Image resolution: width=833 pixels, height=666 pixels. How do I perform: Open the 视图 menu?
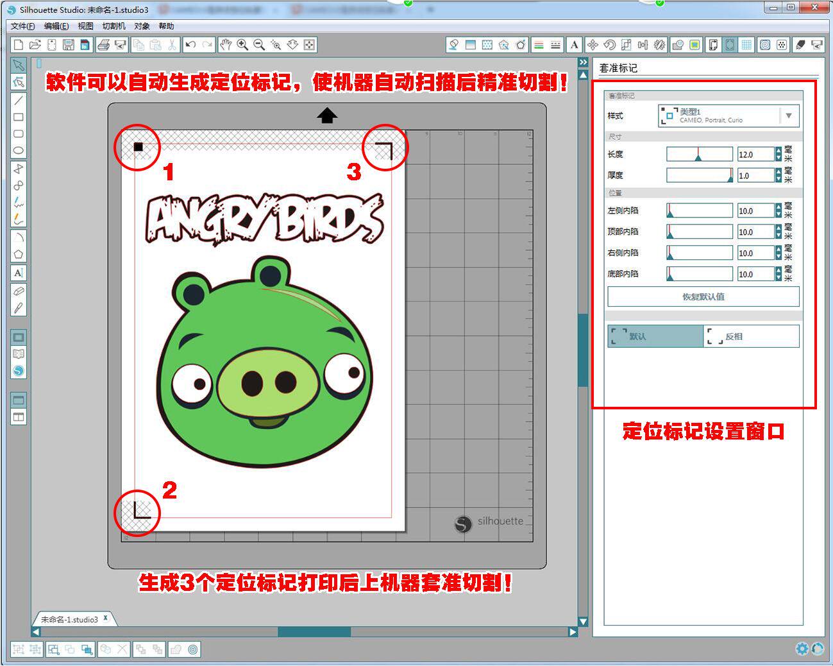85,26
